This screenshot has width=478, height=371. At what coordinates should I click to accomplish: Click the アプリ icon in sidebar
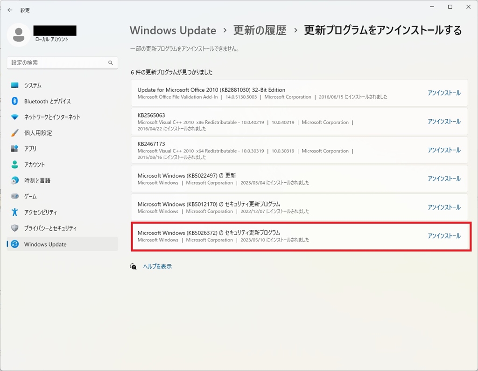point(14,149)
